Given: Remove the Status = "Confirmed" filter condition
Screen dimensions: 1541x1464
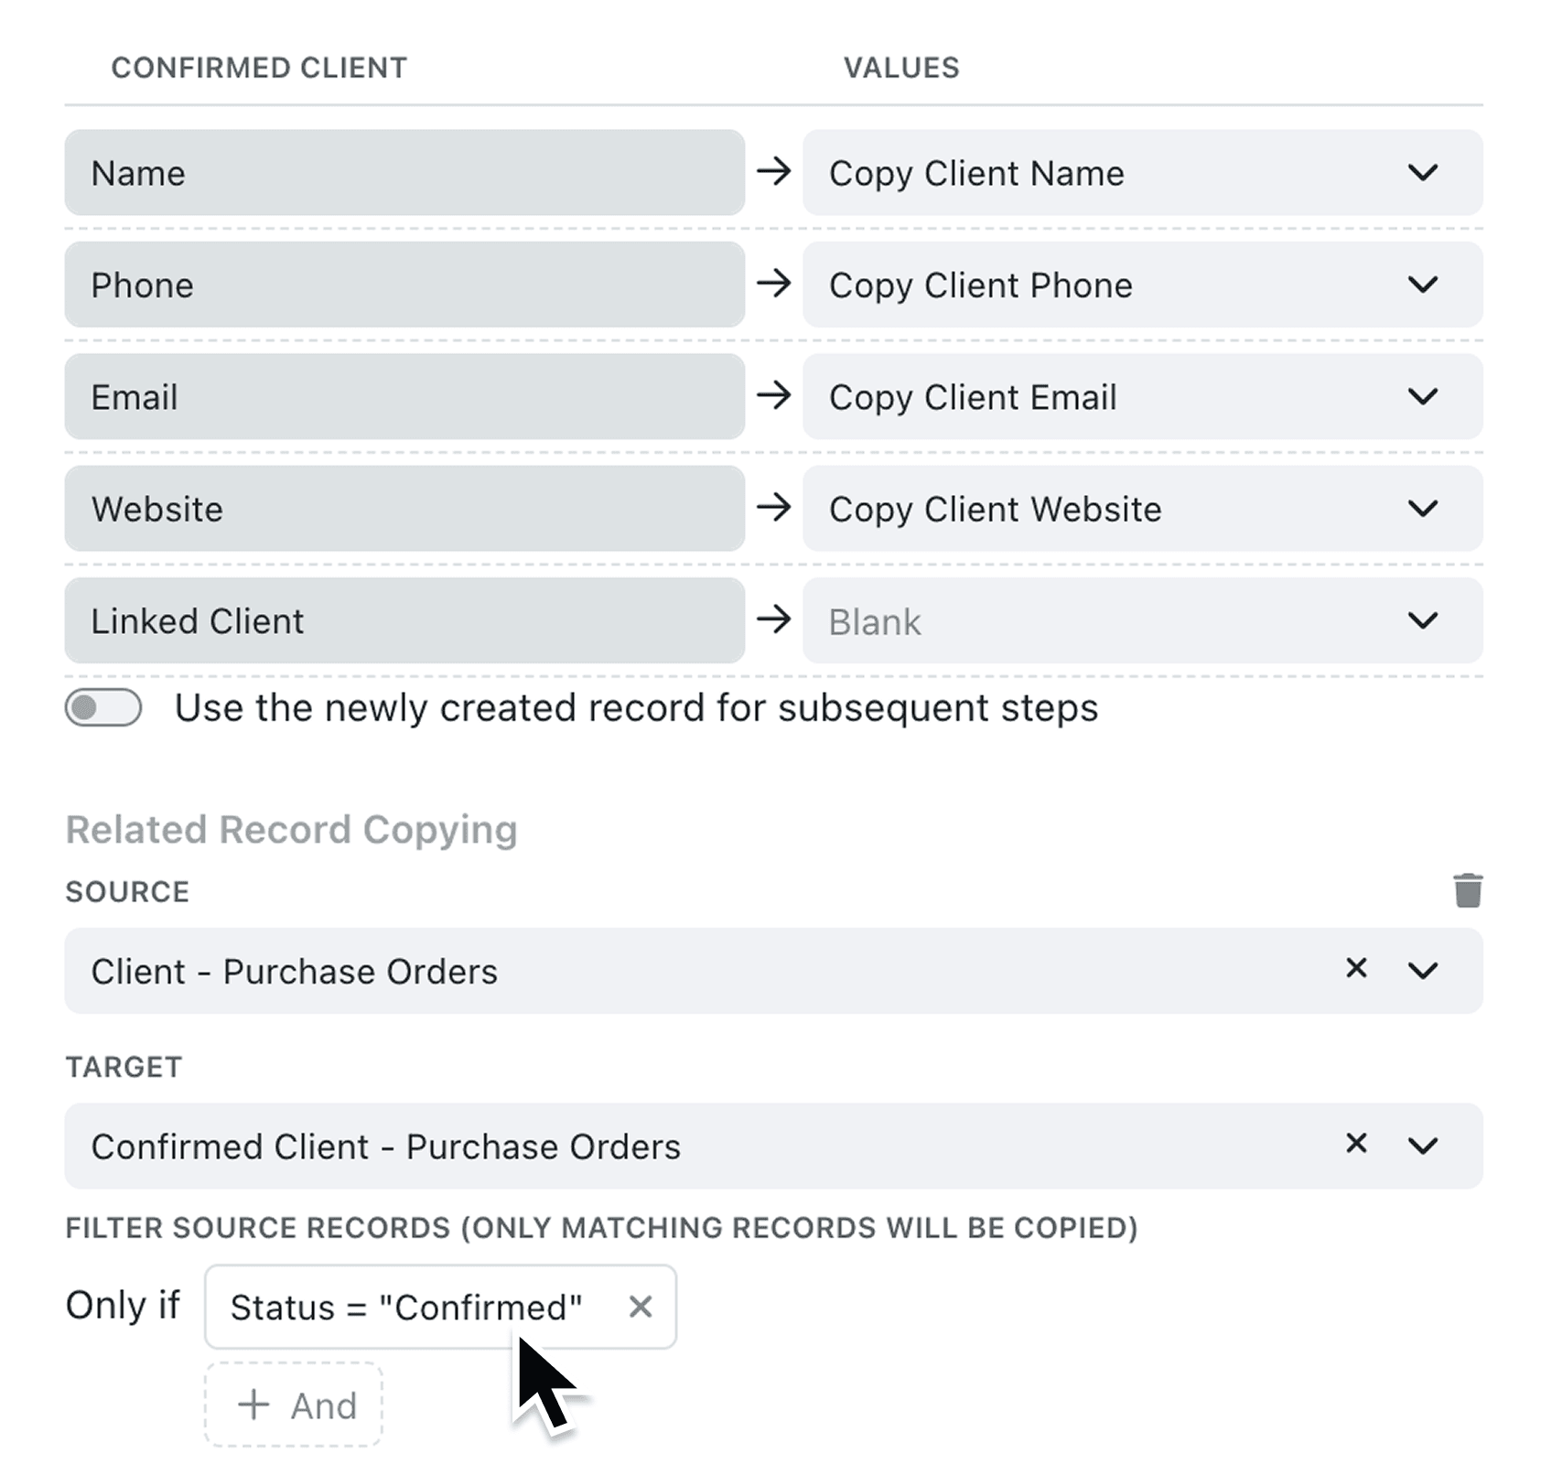Looking at the screenshot, I should 641,1307.
